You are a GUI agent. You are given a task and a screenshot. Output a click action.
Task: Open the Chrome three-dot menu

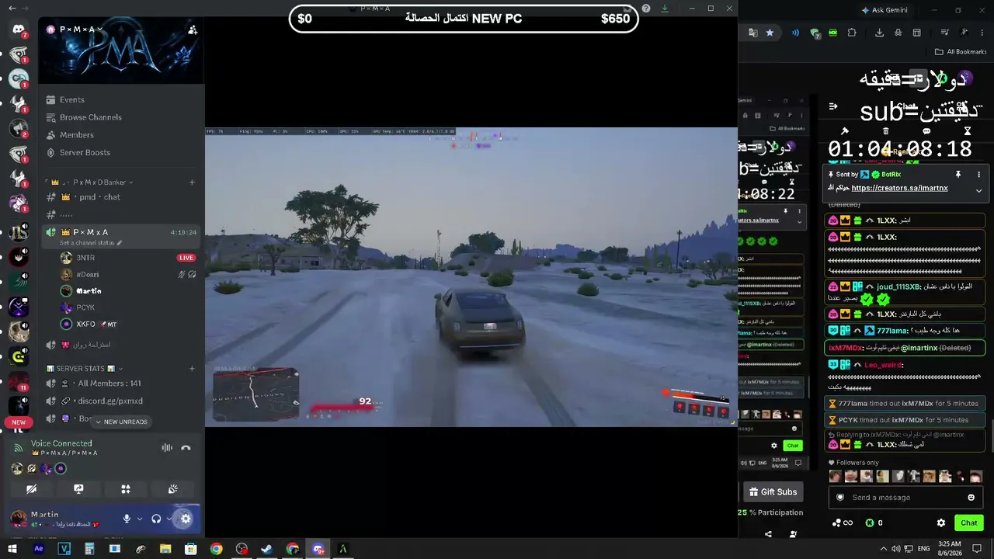pos(983,33)
